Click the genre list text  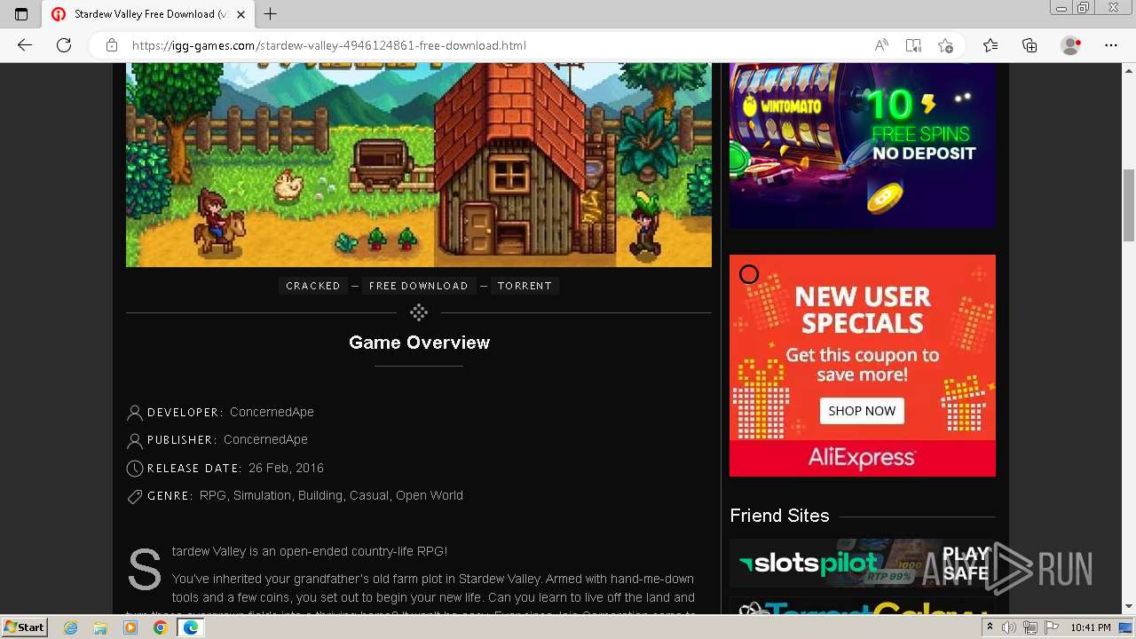[x=331, y=495]
